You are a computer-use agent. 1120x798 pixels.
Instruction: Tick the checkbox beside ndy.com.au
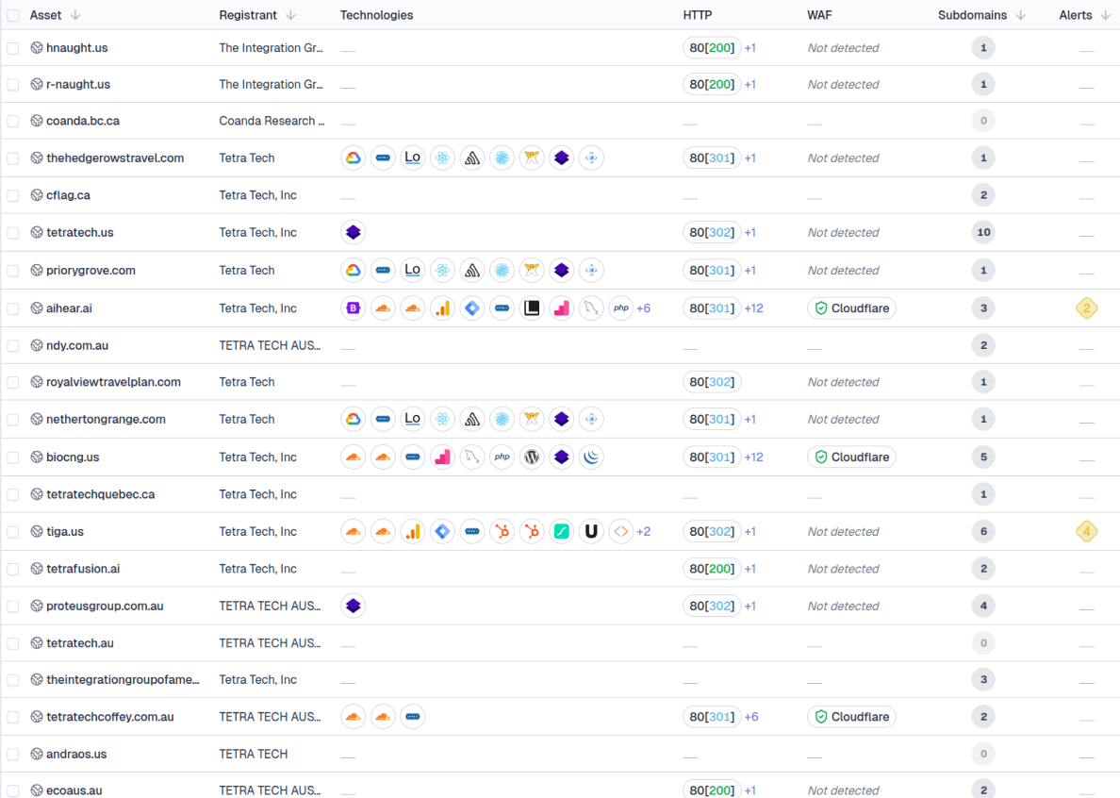click(x=13, y=345)
